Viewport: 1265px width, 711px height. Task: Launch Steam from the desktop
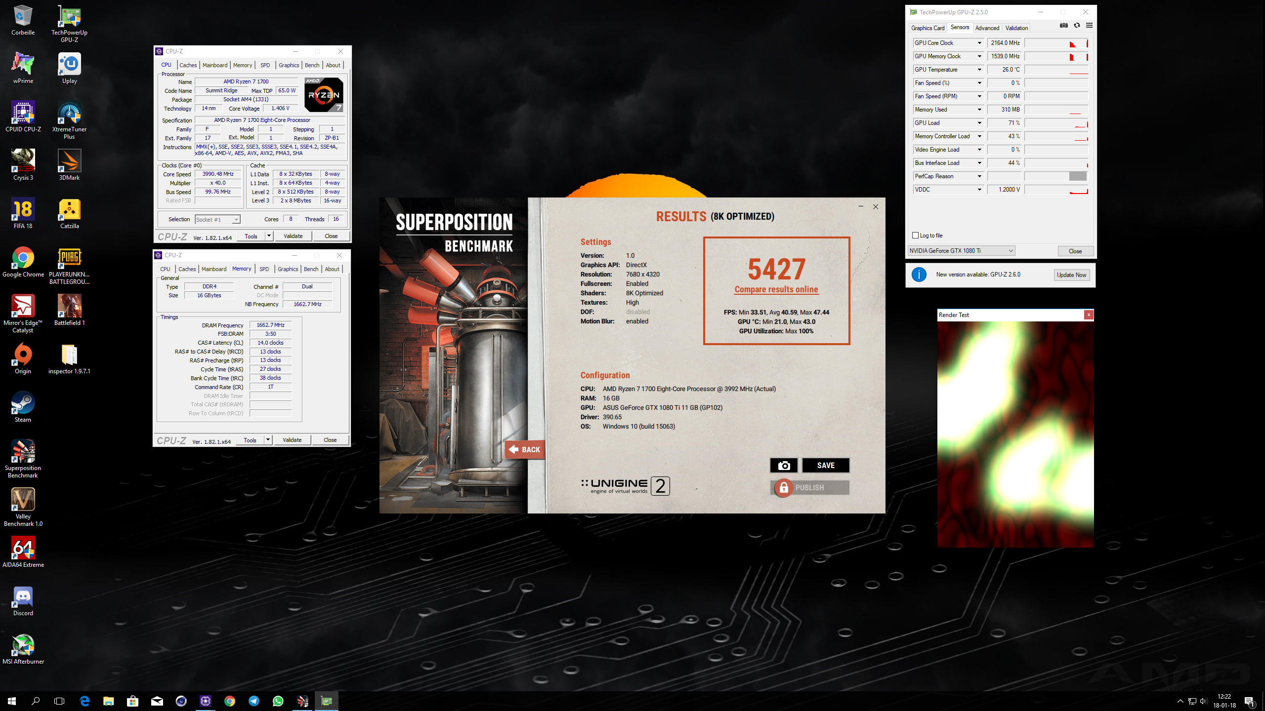click(23, 407)
